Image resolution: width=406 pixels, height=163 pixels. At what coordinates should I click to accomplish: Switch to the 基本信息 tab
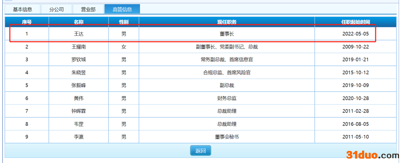pyautogui.click(x=22, y=10)
